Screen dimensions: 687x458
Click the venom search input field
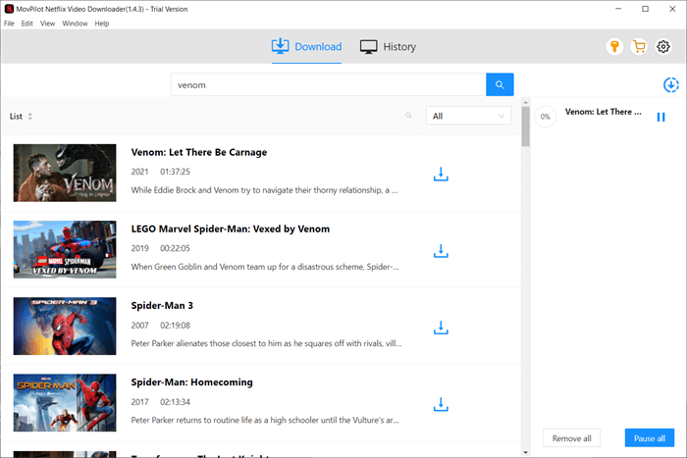[x=328, y=85]
